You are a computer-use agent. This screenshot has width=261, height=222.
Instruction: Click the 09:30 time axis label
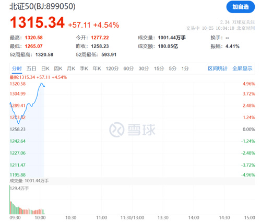click(x=15, y=218)
